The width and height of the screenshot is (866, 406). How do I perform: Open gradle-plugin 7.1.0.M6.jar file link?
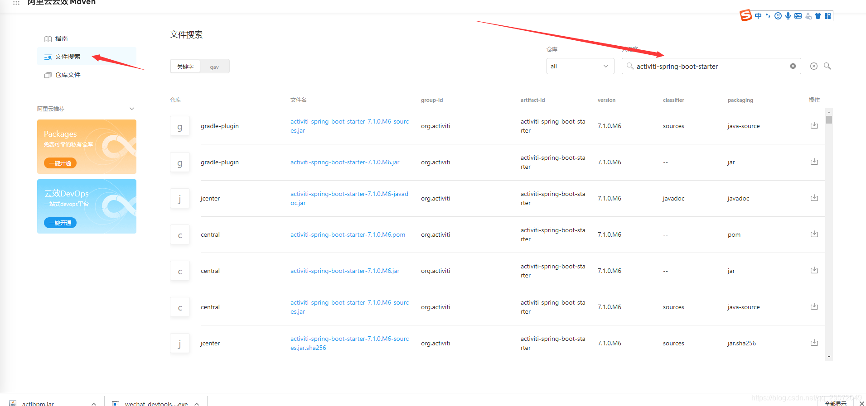[345, 162]
